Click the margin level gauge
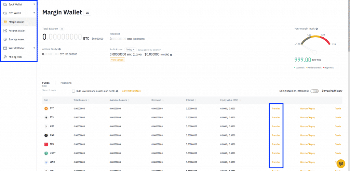This screenshot has width=350, height=171. [315, 44]
